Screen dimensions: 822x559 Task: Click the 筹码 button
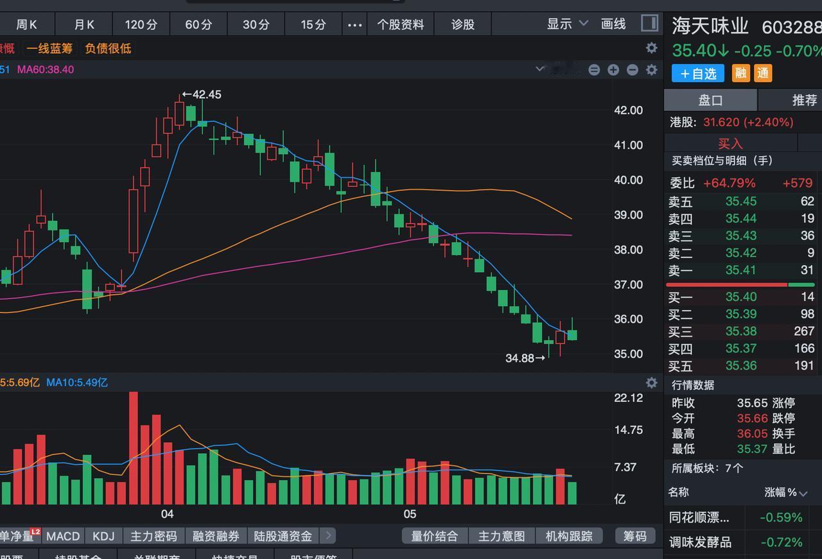click(635, 536)
